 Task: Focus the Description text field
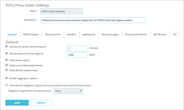tap(92, 20)
